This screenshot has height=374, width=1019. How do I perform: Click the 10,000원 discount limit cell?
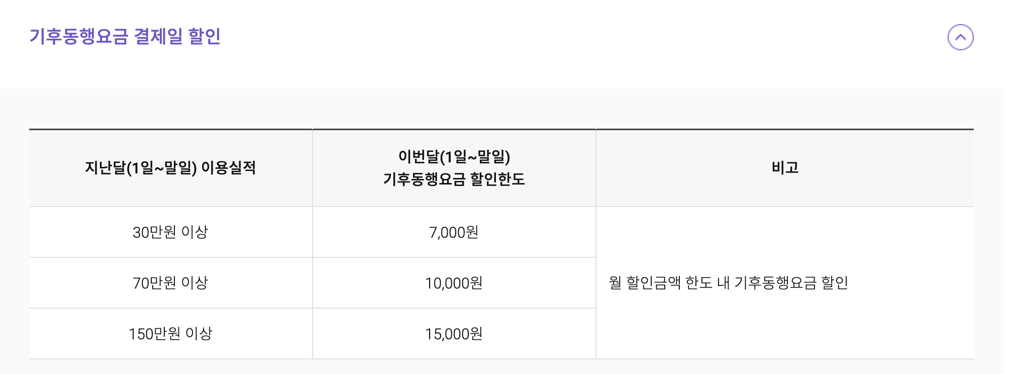point(454,283)
